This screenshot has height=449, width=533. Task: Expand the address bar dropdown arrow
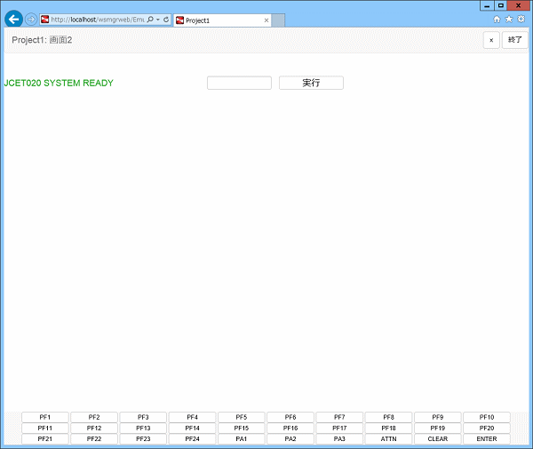[156, 20]
